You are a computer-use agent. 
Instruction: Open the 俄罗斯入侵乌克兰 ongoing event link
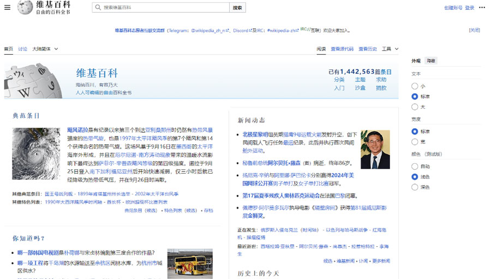[x=279, y=230]
